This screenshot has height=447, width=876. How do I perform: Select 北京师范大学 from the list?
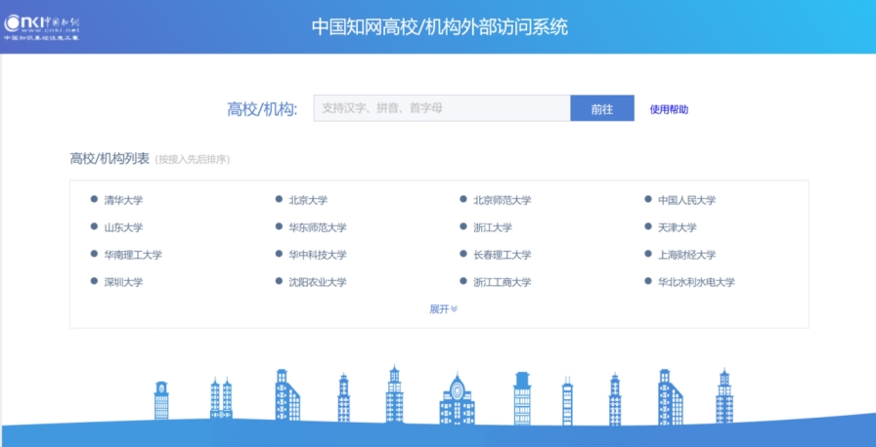(x=503, y=200)
